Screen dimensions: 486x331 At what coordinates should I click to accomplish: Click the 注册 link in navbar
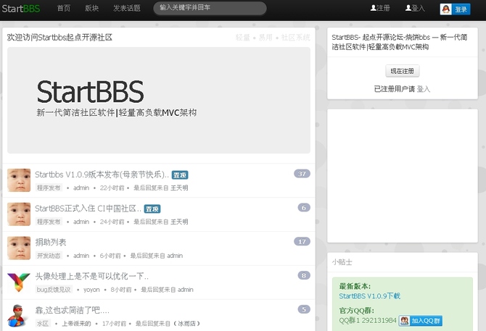pyautogui.click(x=380, y=8)
